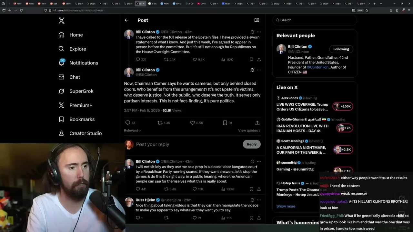
Task: Open Chat in the sidebar
Action: (x=69, y=77)
